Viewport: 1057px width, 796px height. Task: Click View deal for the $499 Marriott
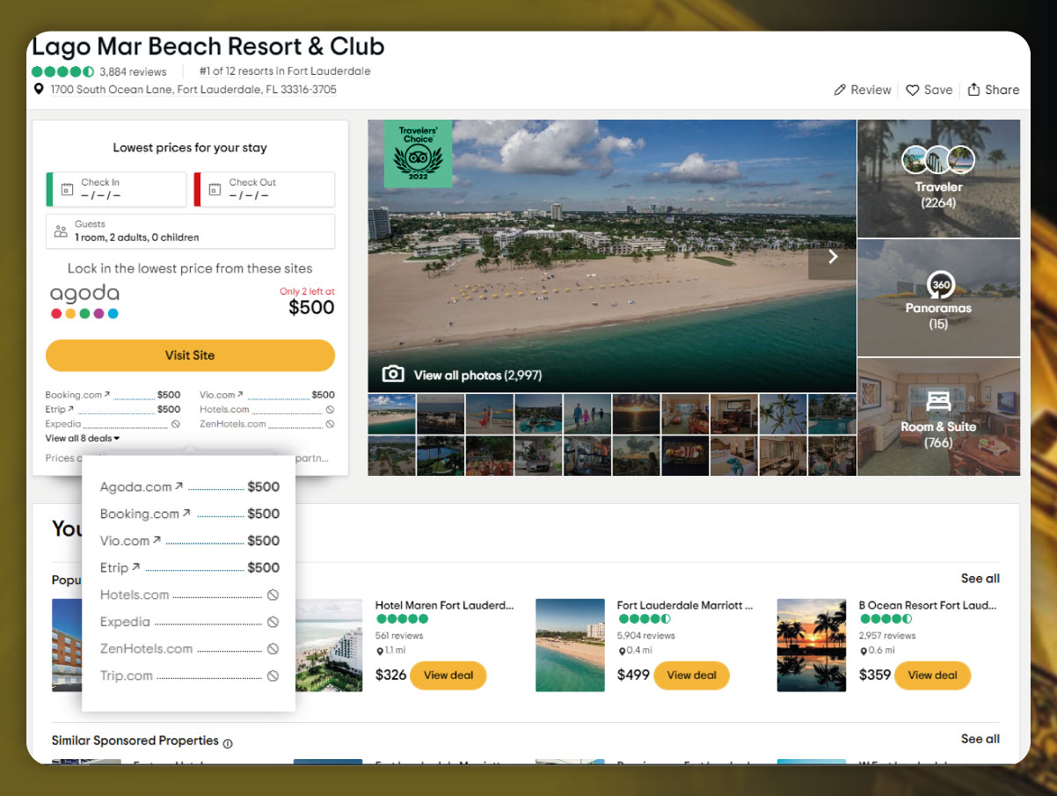[691, 676]
